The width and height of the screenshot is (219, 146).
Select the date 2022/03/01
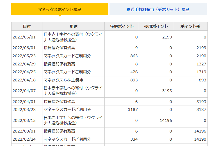[x=24, y=131]
